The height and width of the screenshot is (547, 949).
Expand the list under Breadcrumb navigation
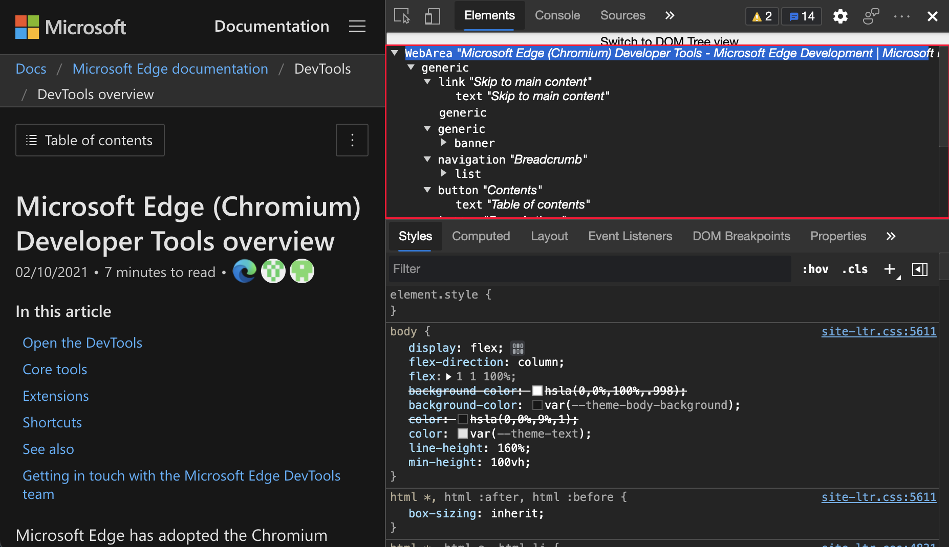444,173
